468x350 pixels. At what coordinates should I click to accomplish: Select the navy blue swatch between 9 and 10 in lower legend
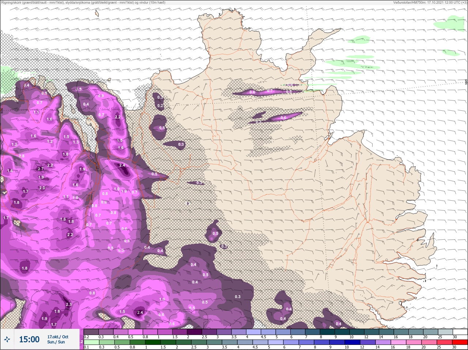click(x=338, y=342)
